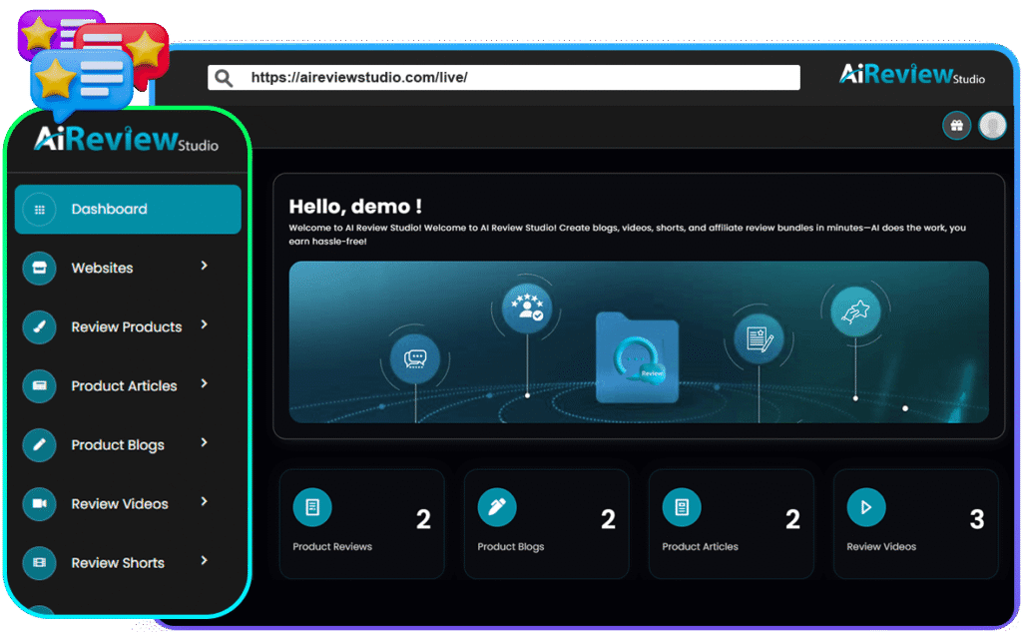Open the user profile avatar
The width and height of the screenshot is (1022, 632).
coord(992,125)
